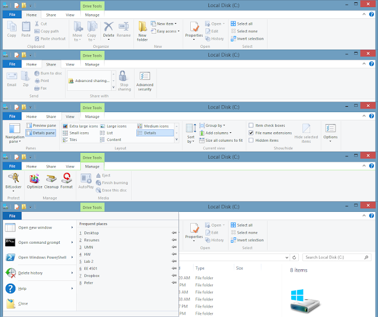Unpin Desktop from frequent places
Screen dimensions: 378x317
pos(174,233)
